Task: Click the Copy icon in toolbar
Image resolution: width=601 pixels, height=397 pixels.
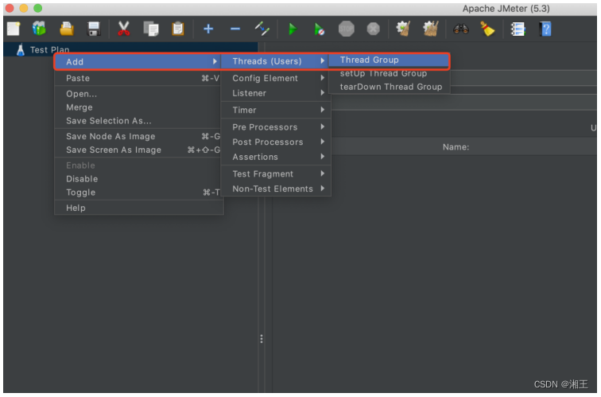Action: [x=150, y=29]
